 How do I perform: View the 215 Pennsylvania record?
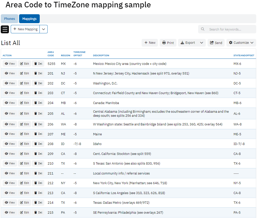coord(10,212)
